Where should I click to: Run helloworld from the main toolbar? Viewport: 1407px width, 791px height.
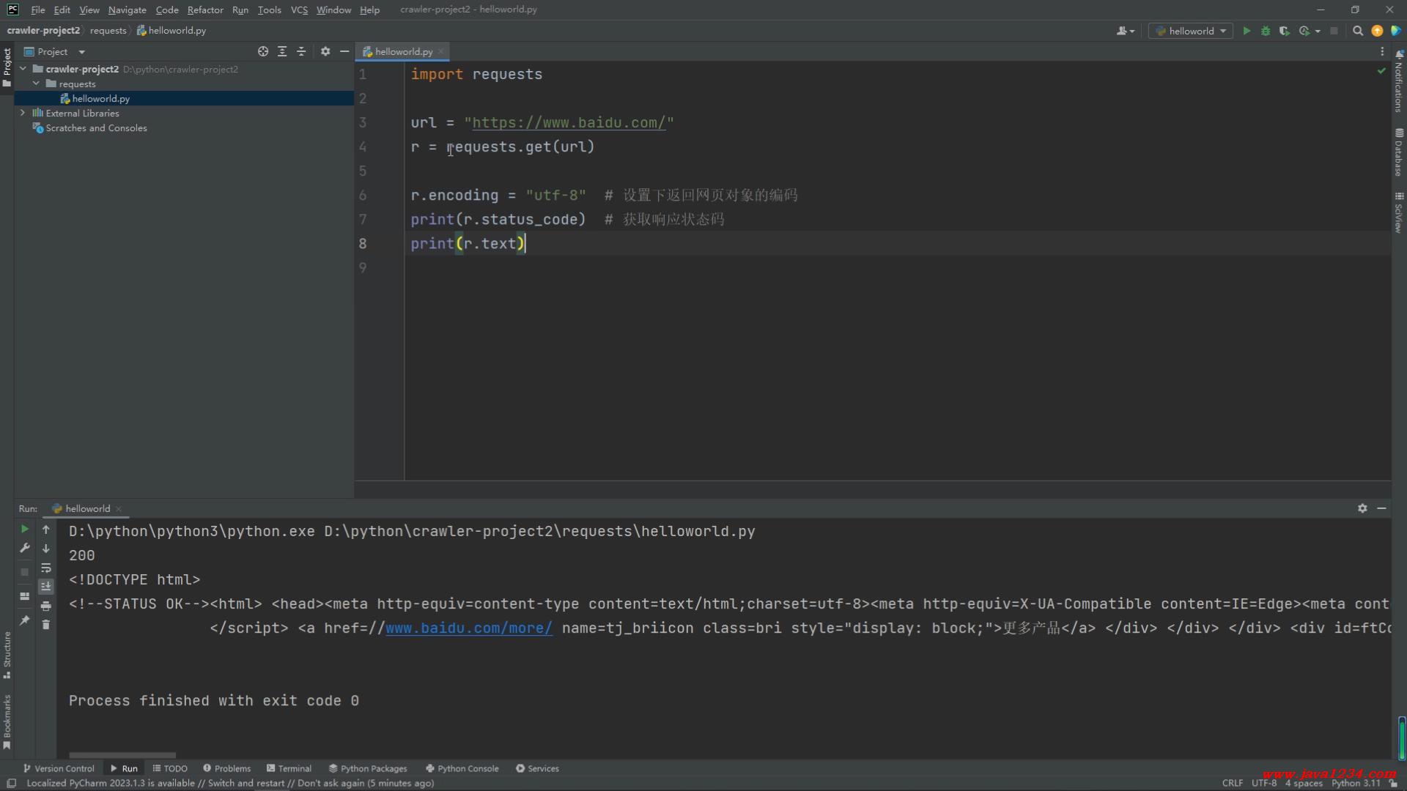point(1247,31)
